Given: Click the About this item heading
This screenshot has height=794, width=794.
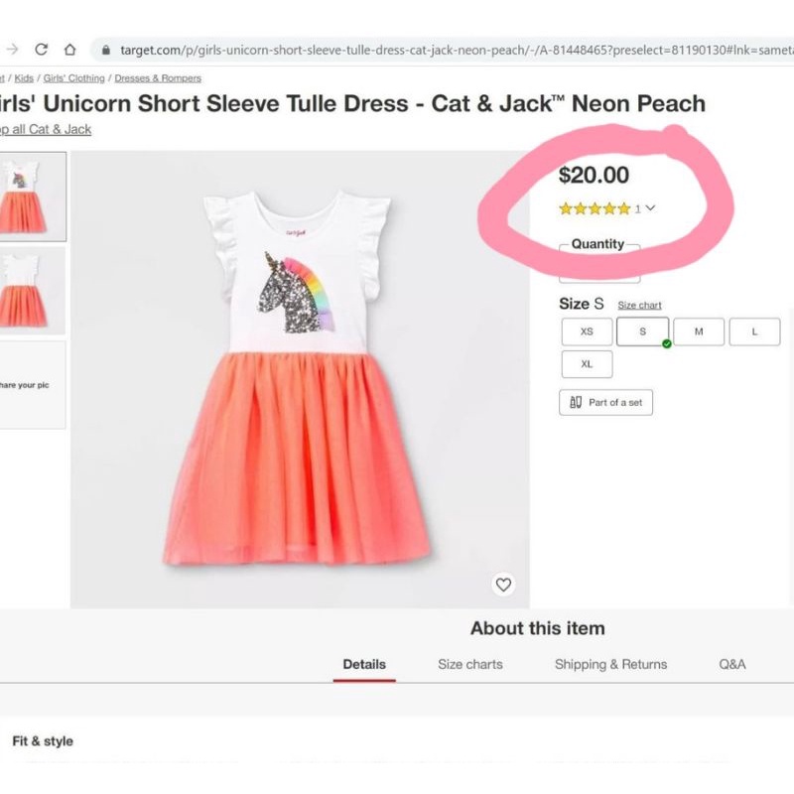Looking at the screenshot, I should [x=537, y=628].
